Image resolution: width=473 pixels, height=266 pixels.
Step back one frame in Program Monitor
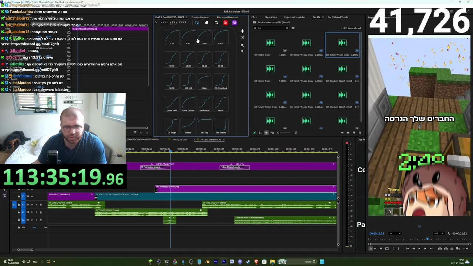(x=414, y=249)
